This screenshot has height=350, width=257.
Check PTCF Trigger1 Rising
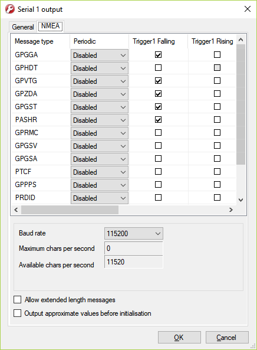coord(217,171)
